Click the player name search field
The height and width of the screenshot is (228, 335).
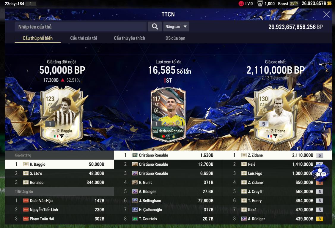pyautogui.click(x=81, y=27)
